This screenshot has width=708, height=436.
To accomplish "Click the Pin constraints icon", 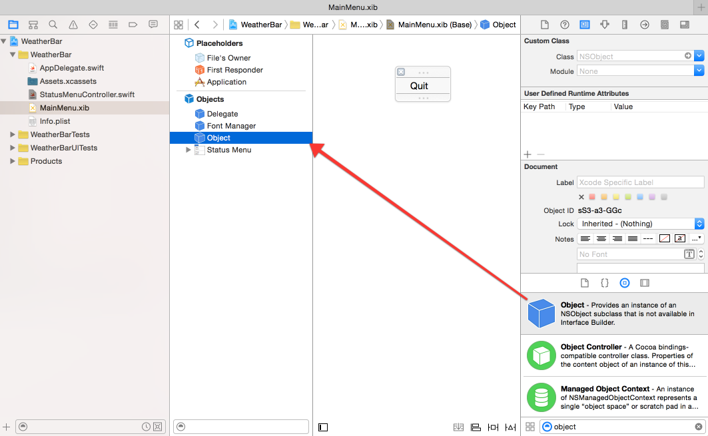I will click(493, 427).
